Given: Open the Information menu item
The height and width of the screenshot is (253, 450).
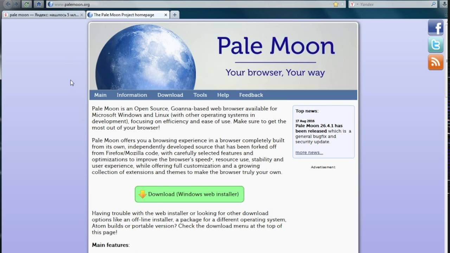Looking at the screenshot, I should (132, 95).
